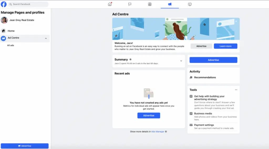
Task: Open the Tools three-dot menu
Action: pos(236,90)
